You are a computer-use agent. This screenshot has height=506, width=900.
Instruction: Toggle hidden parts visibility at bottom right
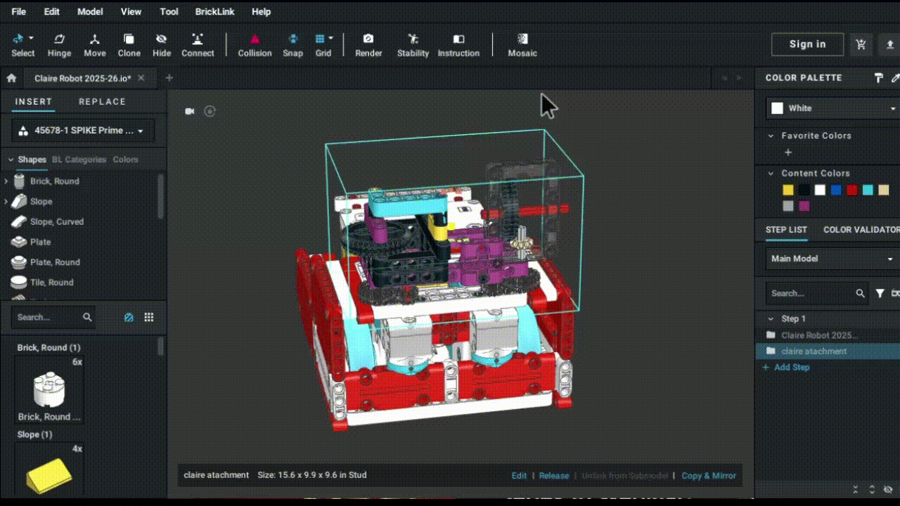click(887, 488)
